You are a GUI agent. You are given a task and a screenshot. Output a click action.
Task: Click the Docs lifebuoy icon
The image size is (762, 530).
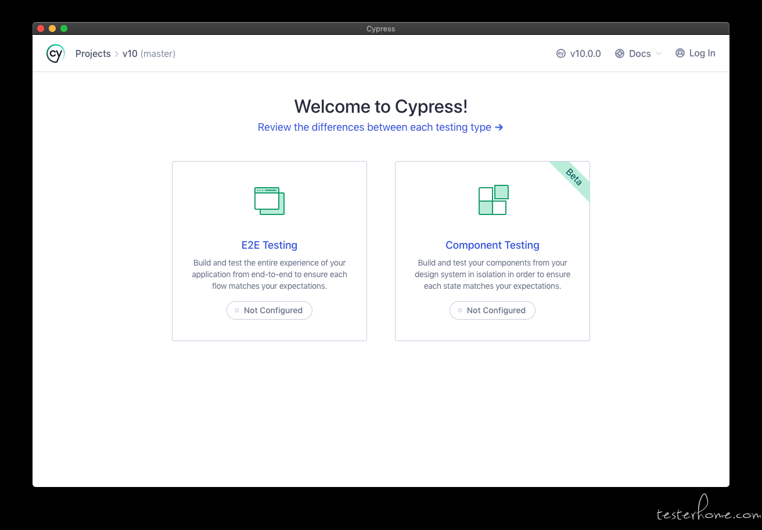click(620, 53)
